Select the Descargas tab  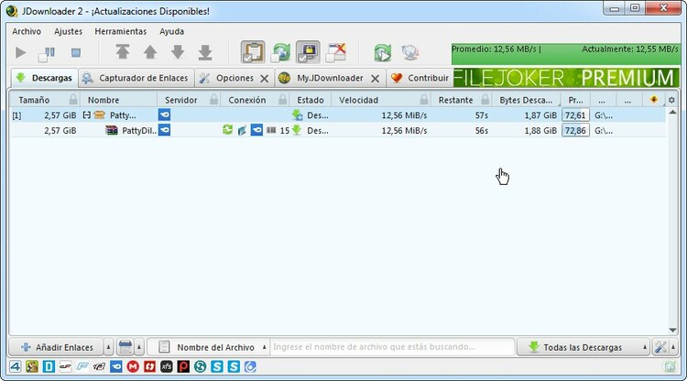[44, 78]
